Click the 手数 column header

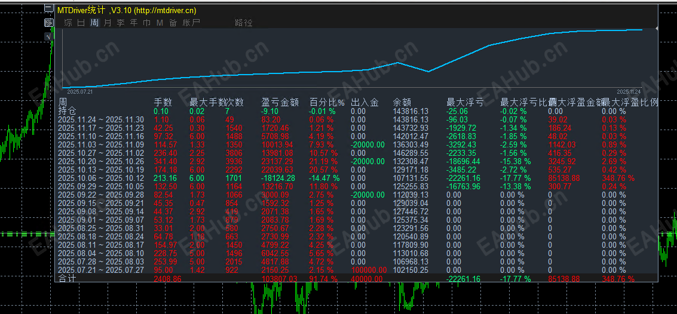(163, 103)
